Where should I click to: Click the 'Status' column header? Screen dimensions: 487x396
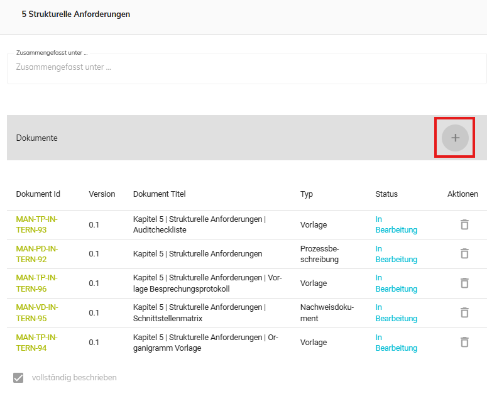[386, 194]
